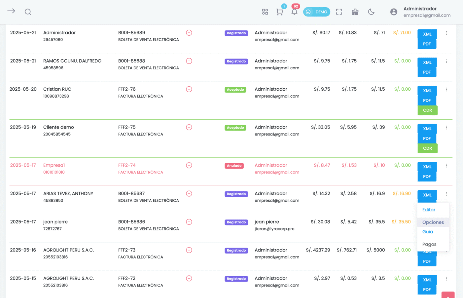Click the search magnifier icon
This screenshot has width=463, height=298.
pyautogui.click(x=28, y=12)
